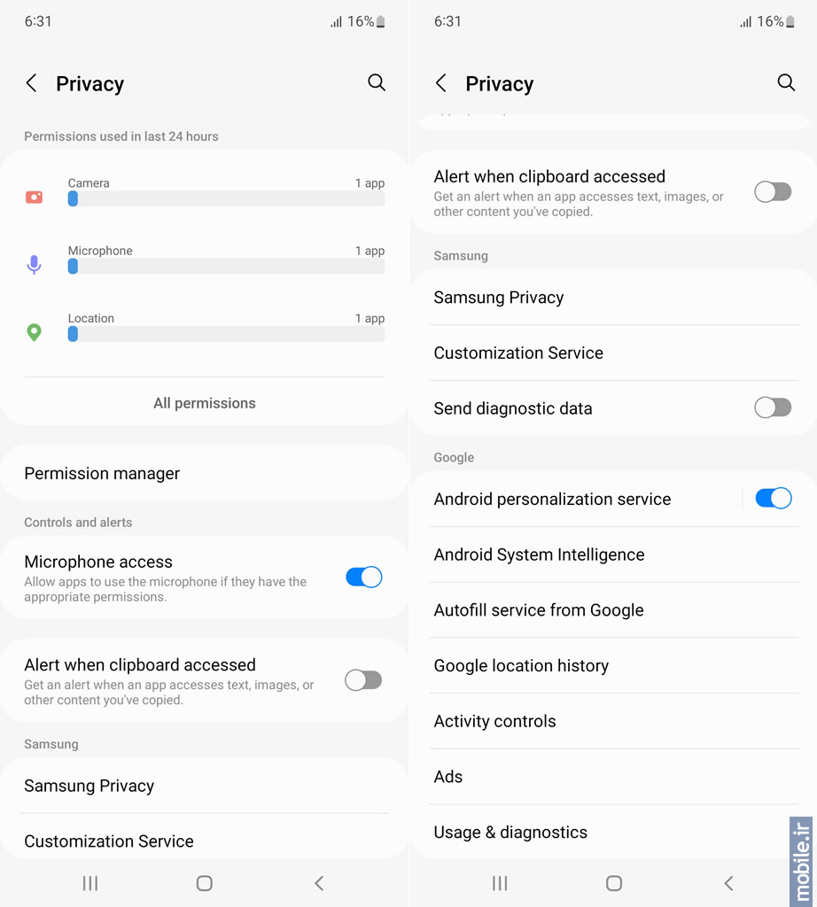817x907 pixels.
Task: Tap home button on right navigation bar
Action: pos(614,883)
